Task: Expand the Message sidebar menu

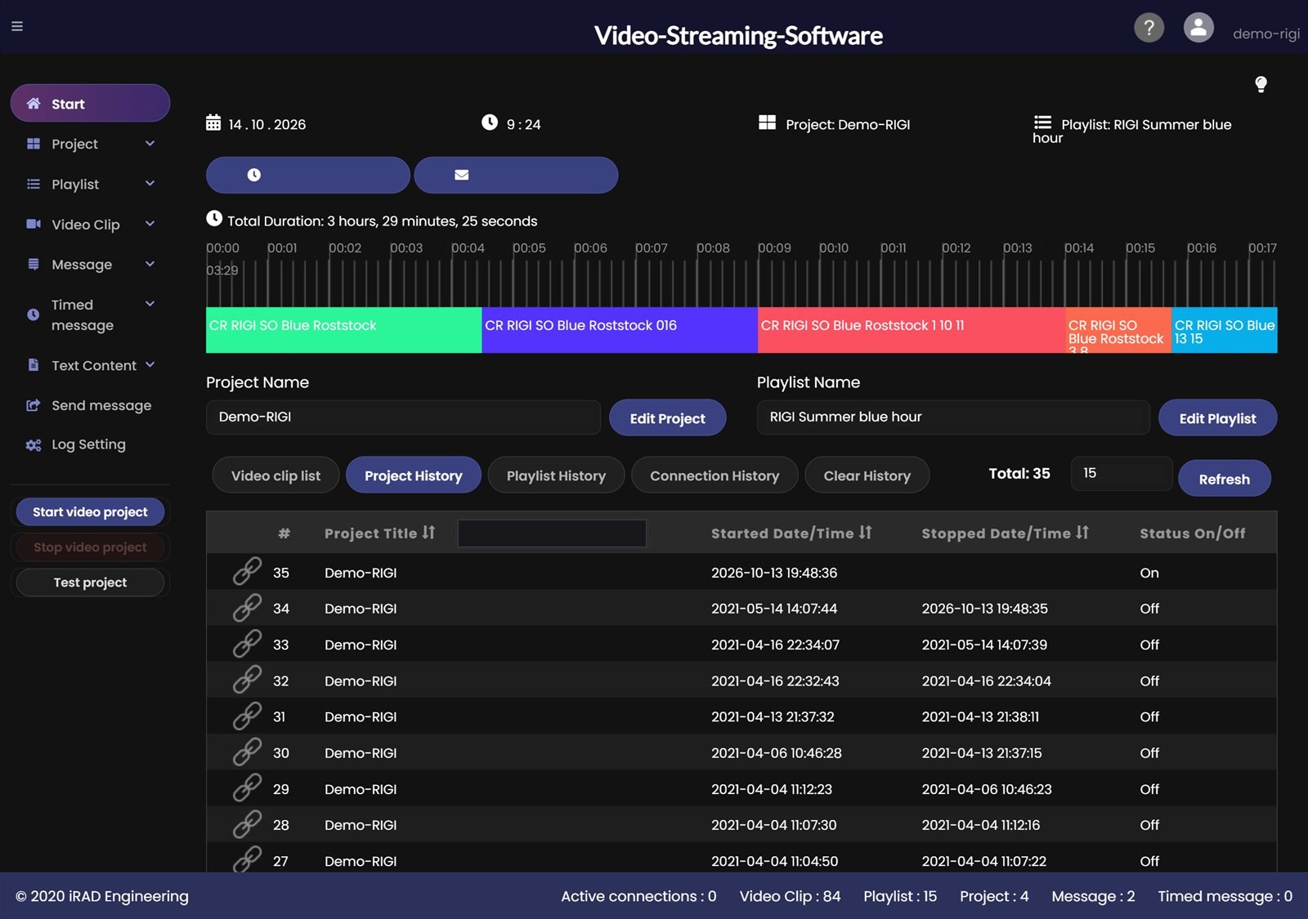Action: (x=91, y=264)
